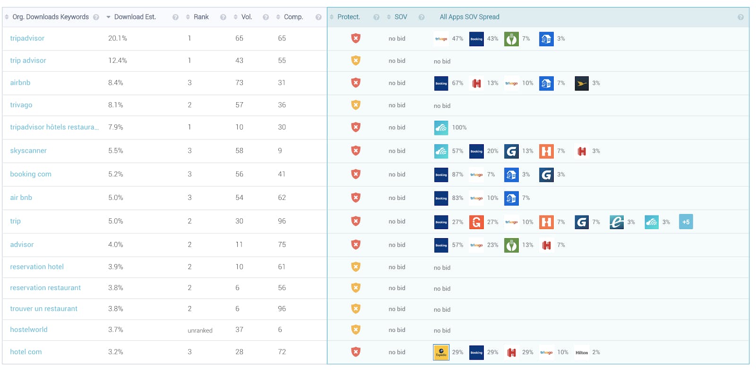Click the blue G app icon in the skyscanner row
756x372 pixels.
coord(511,151)
